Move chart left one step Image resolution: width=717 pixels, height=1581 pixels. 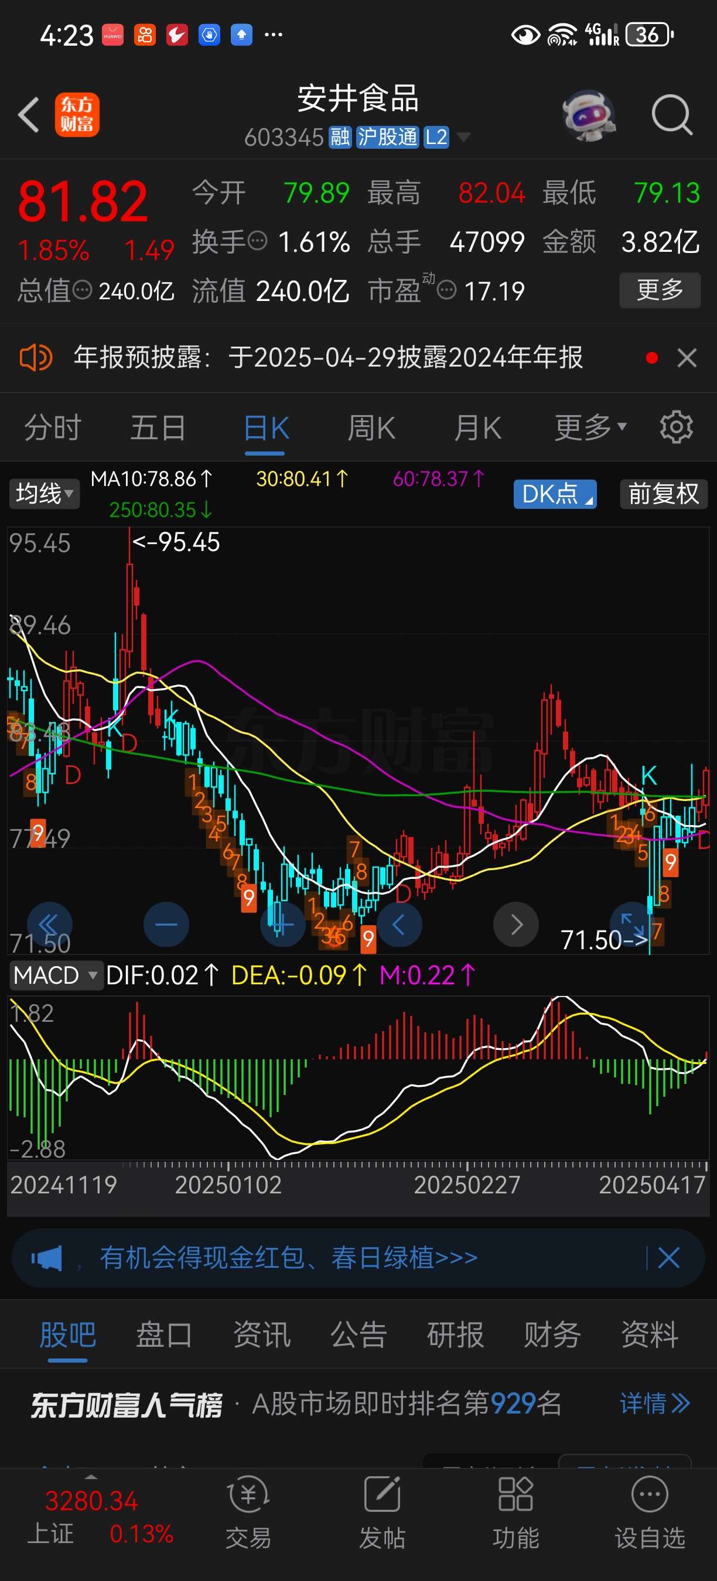(399, 924)
